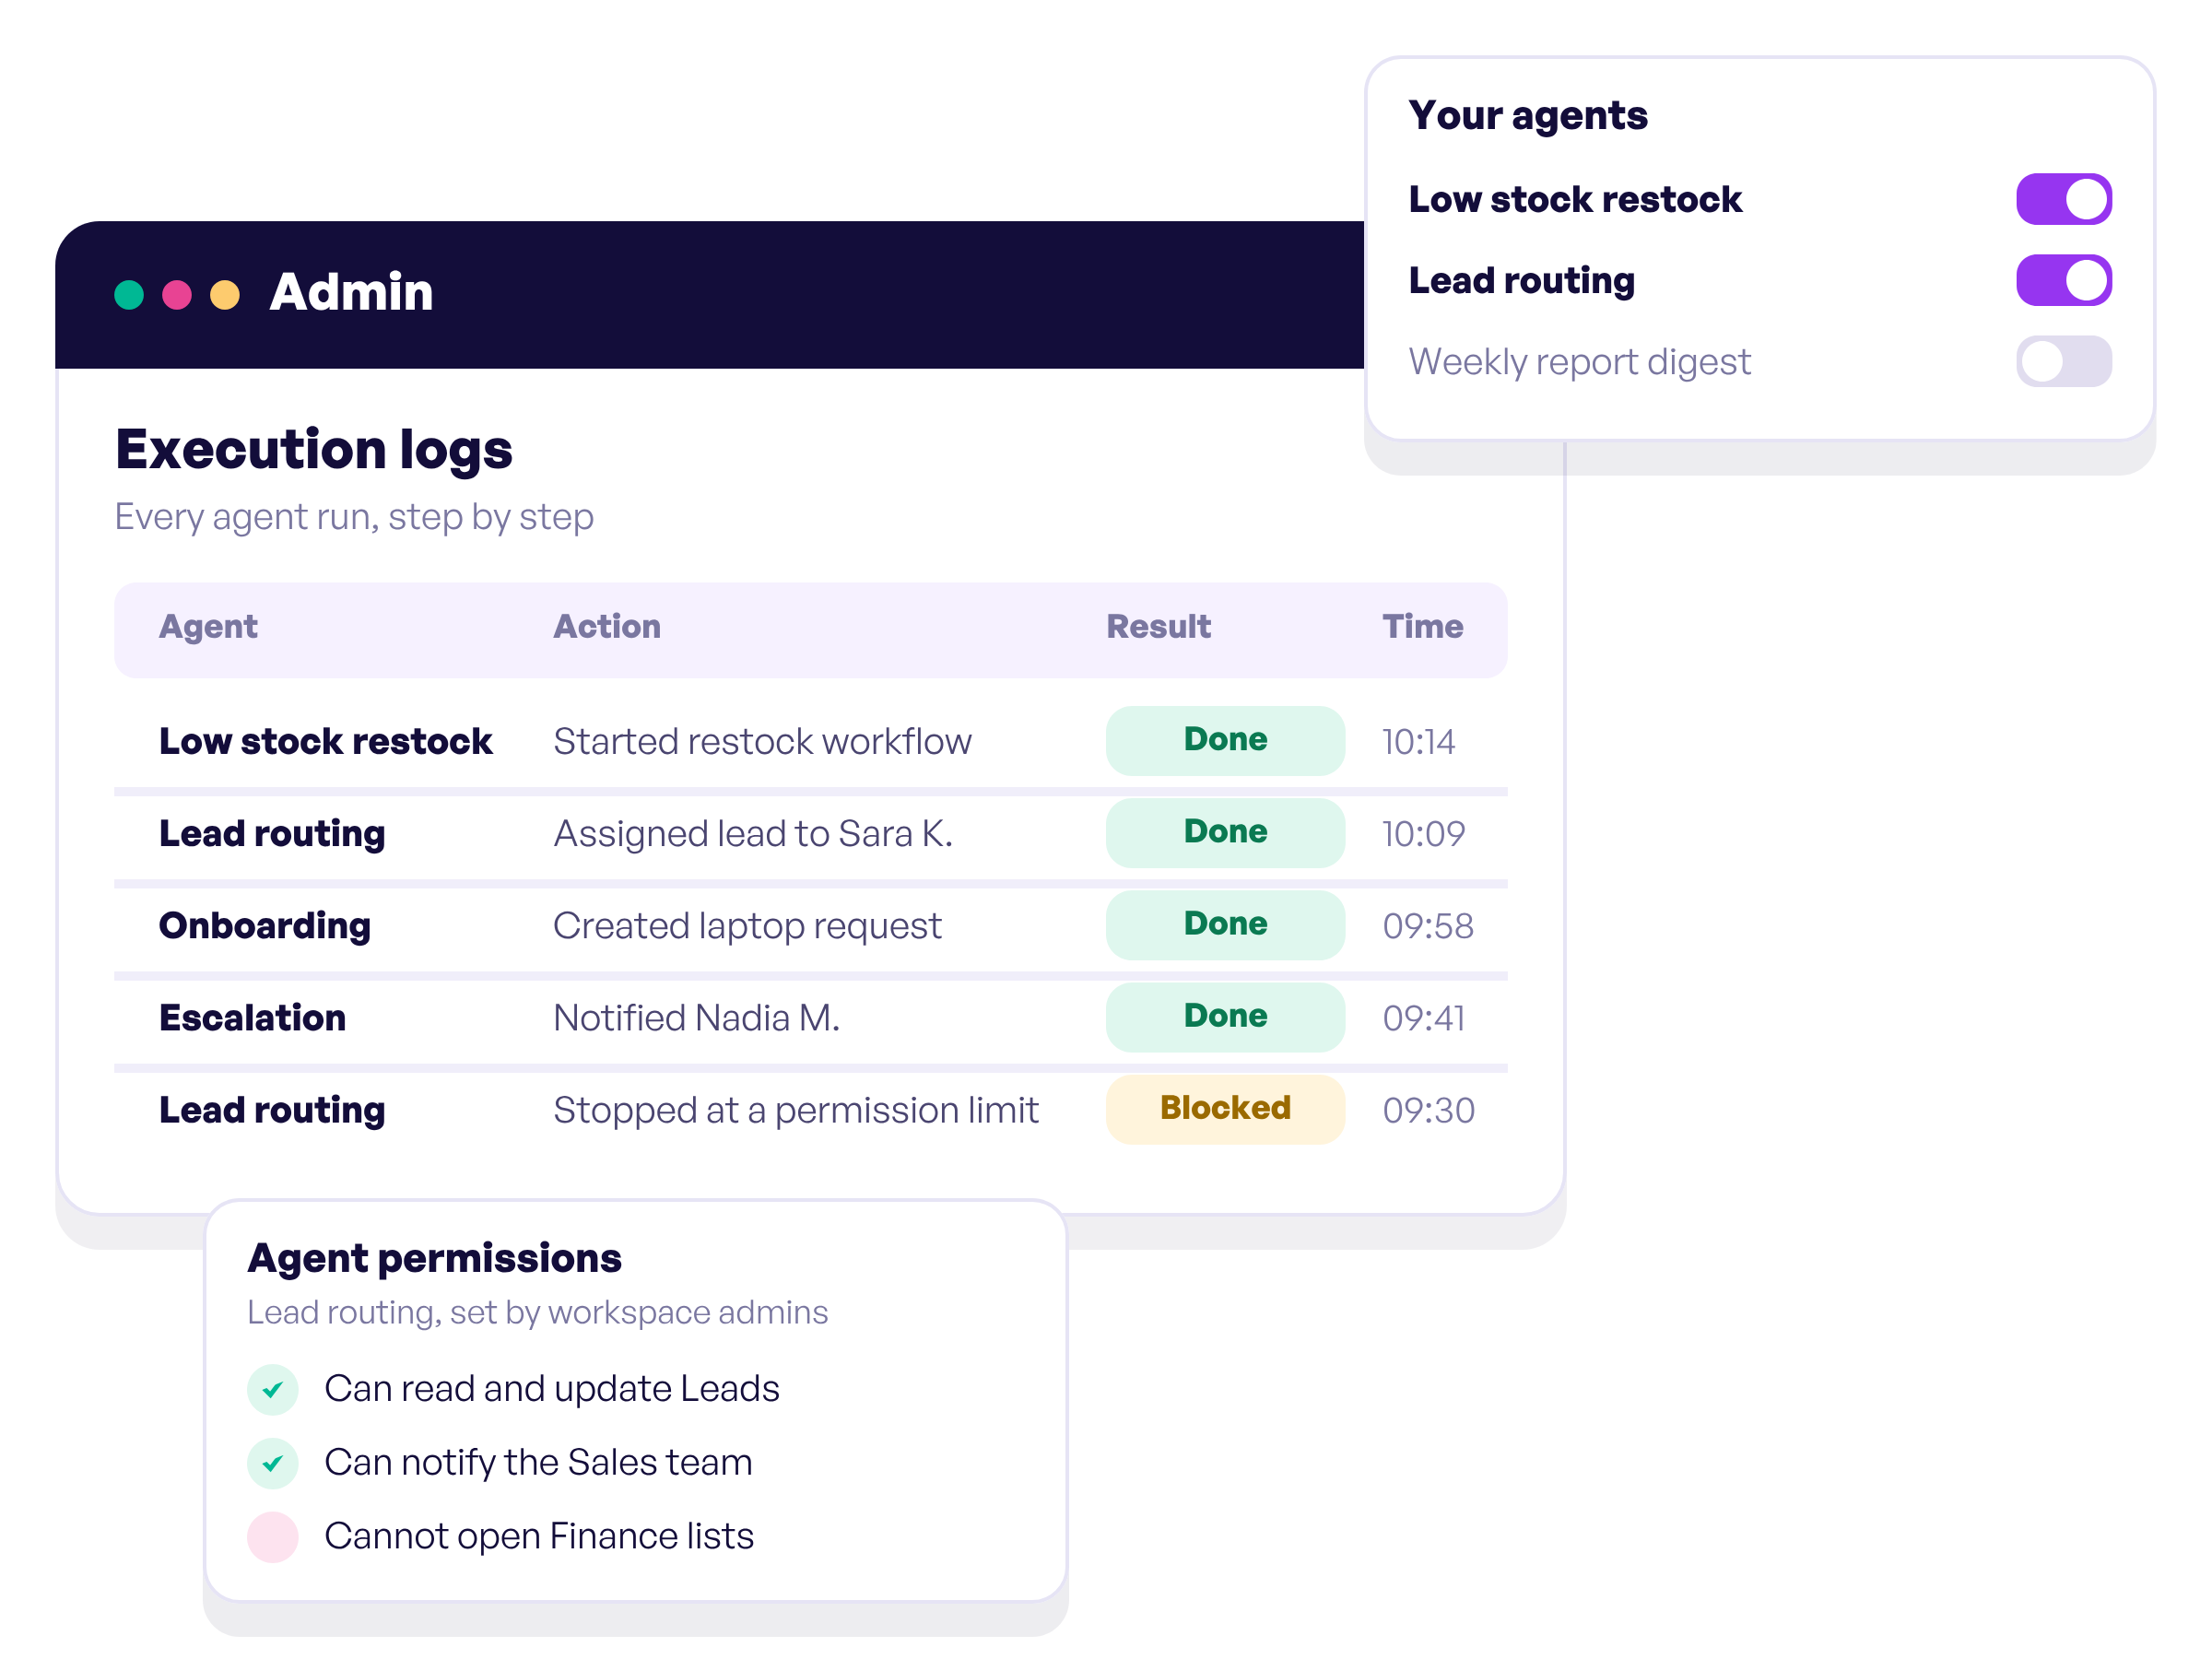Screen dimensions: 2212x1659
Task: Select Lead routing in the 09:30 log row
Action: 272,1110
